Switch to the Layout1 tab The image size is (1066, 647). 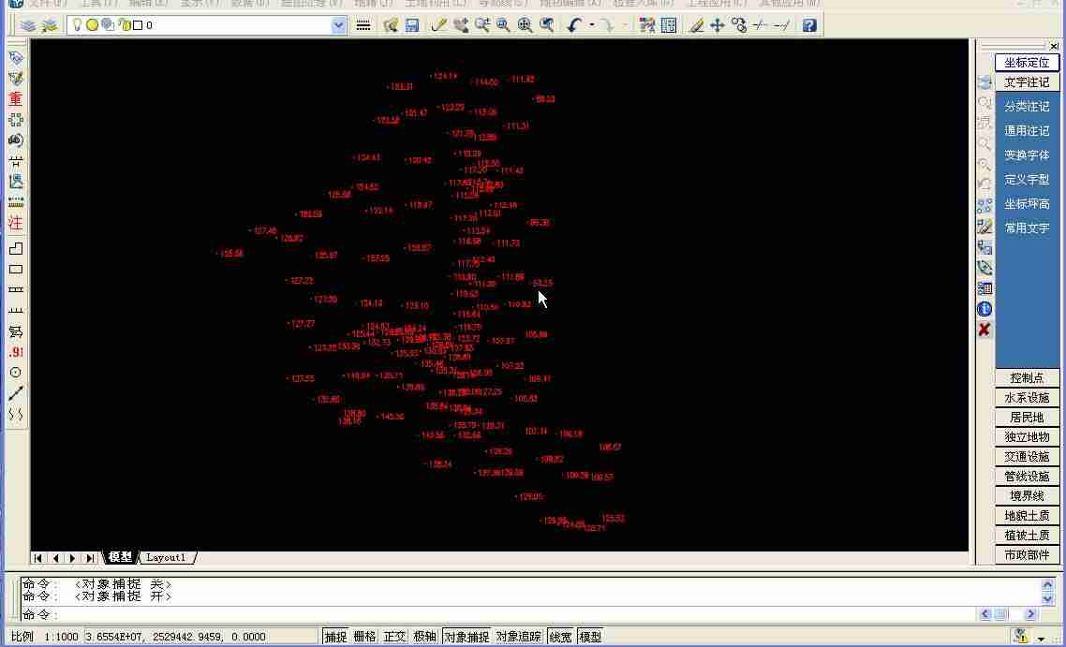point(166,557)
